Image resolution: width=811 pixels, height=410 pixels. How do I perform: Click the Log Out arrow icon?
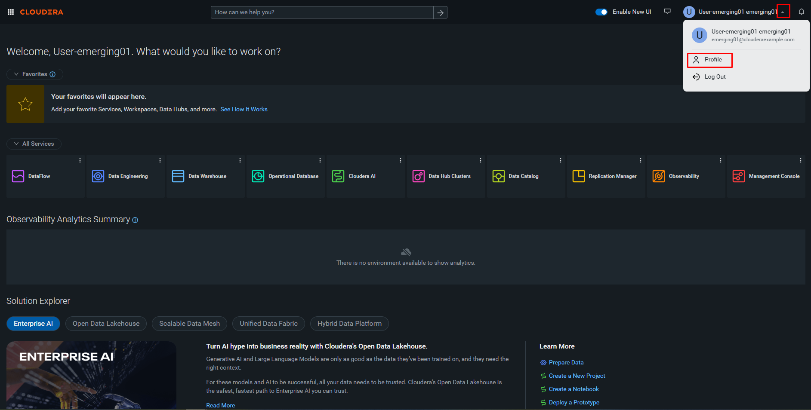(x=696, y=77)
